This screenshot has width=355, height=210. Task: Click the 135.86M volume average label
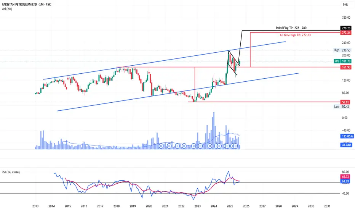(x=347, y=136)
